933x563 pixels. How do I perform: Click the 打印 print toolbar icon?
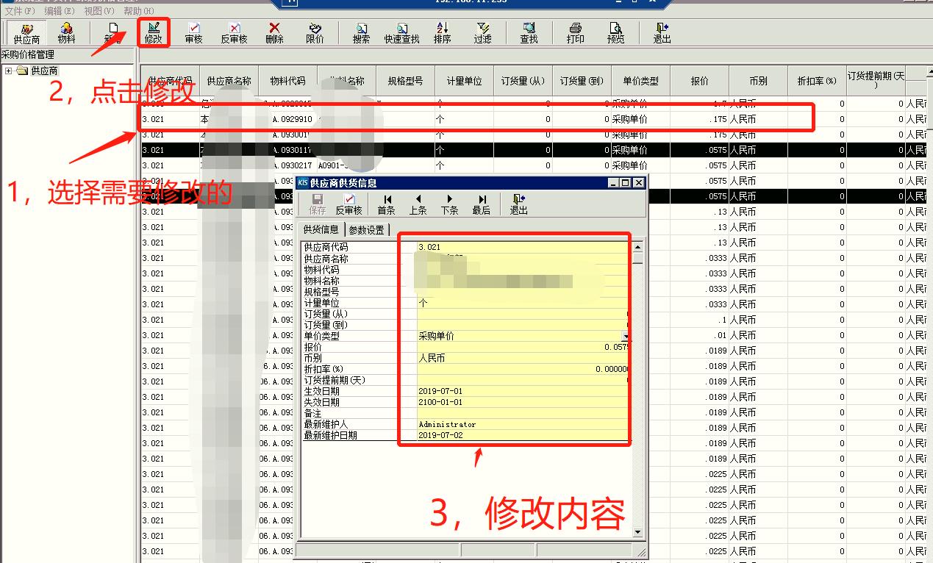[573, 33]
